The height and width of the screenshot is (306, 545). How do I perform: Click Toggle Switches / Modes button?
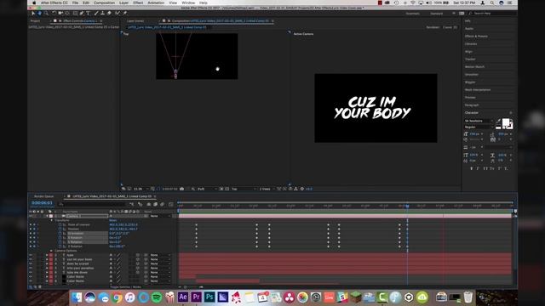click(x=126, y=287)
